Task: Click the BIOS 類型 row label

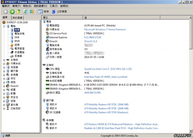Action: click(55, 93)
